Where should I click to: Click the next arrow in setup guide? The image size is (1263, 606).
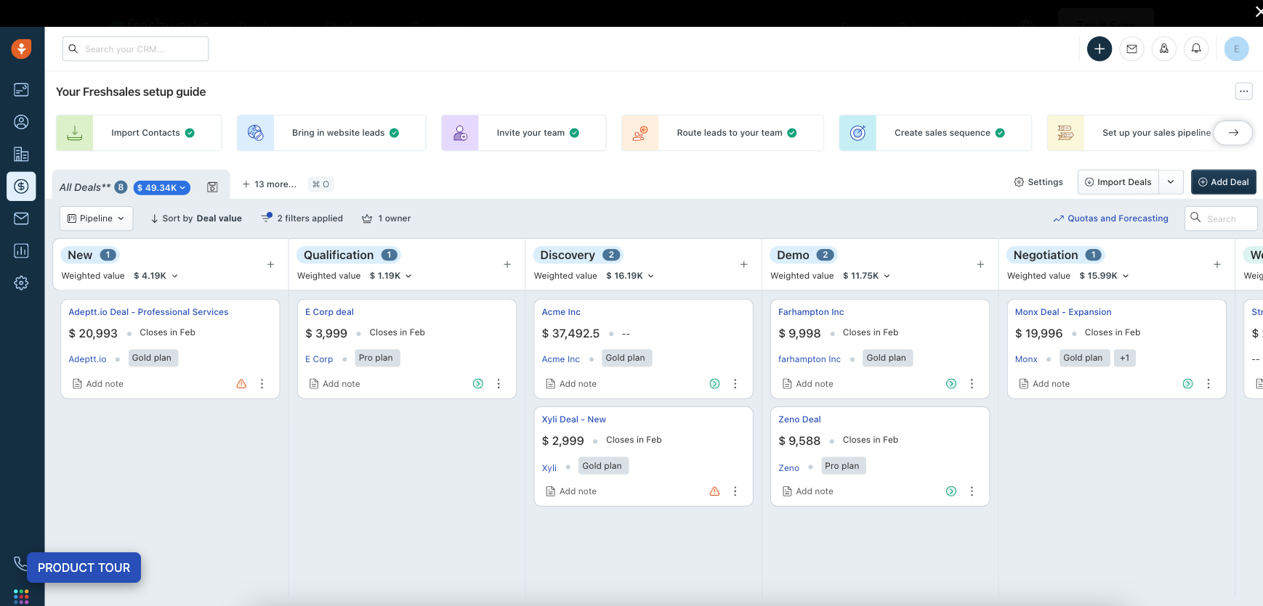(x=1233, y=133)
